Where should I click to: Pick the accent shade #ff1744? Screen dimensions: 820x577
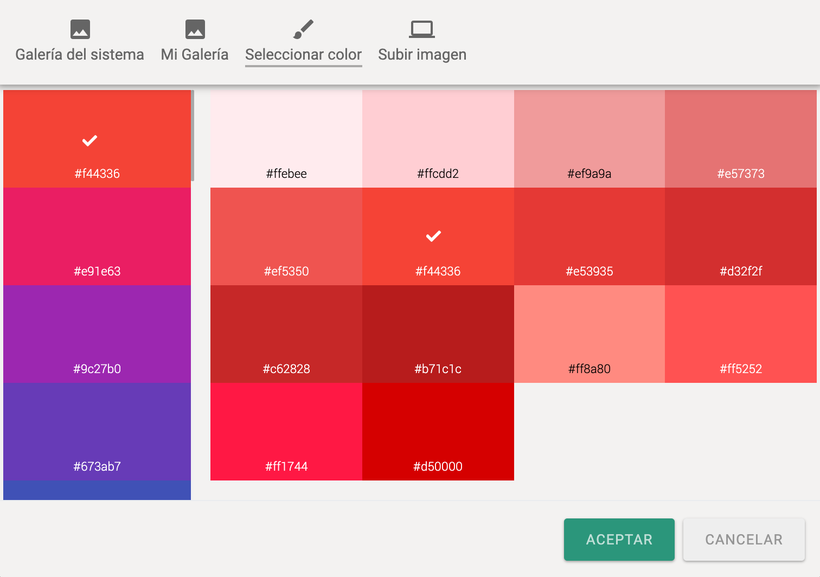pos(286,432)
